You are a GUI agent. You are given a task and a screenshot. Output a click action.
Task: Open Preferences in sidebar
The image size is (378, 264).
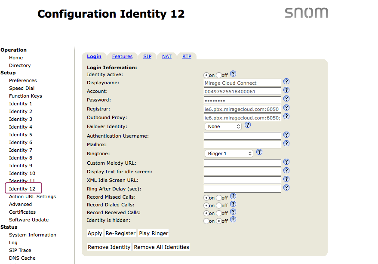tap(23, 80)
